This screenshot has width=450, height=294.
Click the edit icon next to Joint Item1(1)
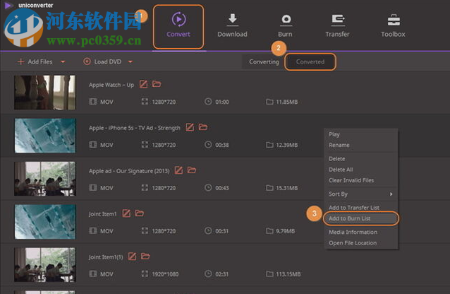pyautogui.click(x=133, y=257)
